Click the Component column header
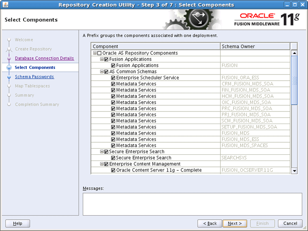 pos(156,46)
